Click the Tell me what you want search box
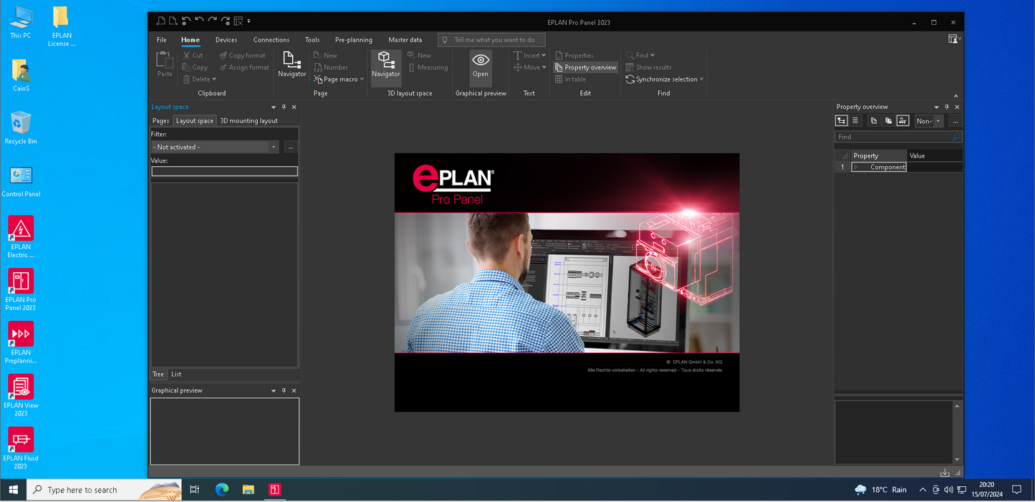The image size is (1035, 502). (x=491, y=39)
